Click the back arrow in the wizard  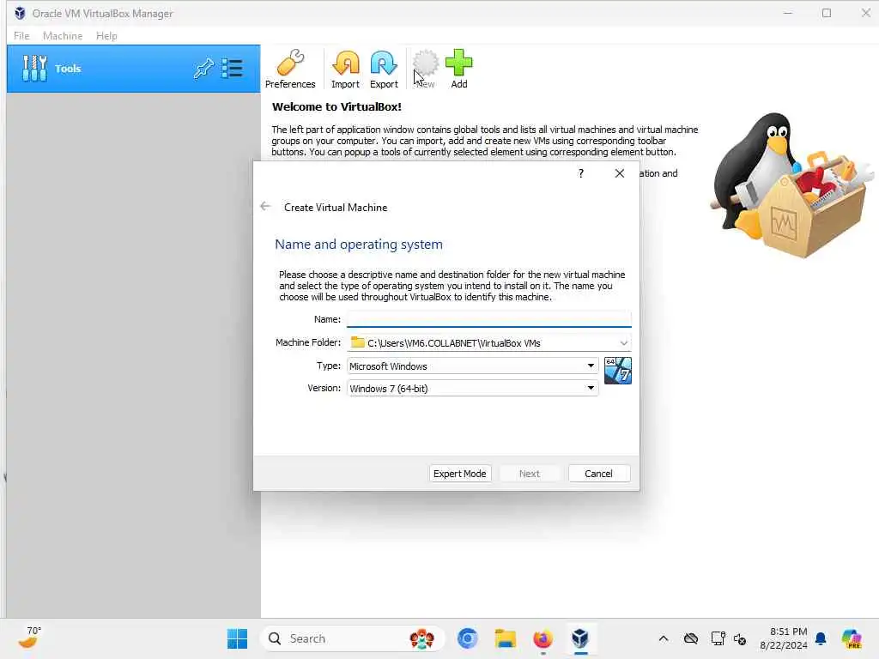266,207
